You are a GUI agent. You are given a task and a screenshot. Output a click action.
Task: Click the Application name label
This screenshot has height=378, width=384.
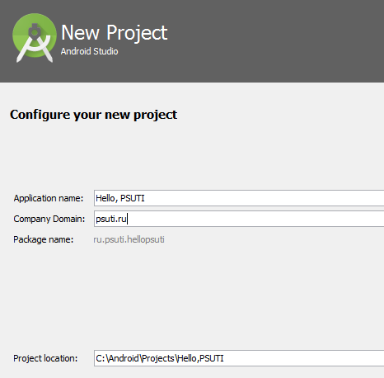(49, 198)
